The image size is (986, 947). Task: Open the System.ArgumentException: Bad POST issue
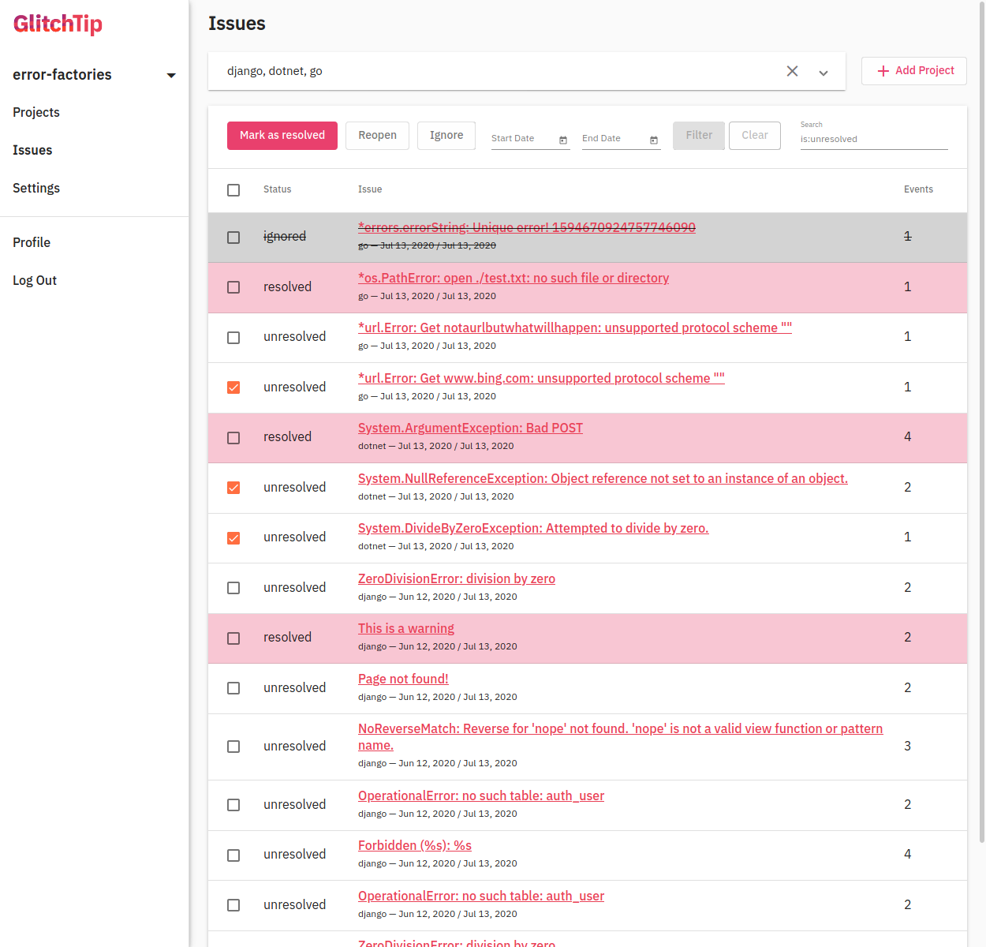point(470,428)
